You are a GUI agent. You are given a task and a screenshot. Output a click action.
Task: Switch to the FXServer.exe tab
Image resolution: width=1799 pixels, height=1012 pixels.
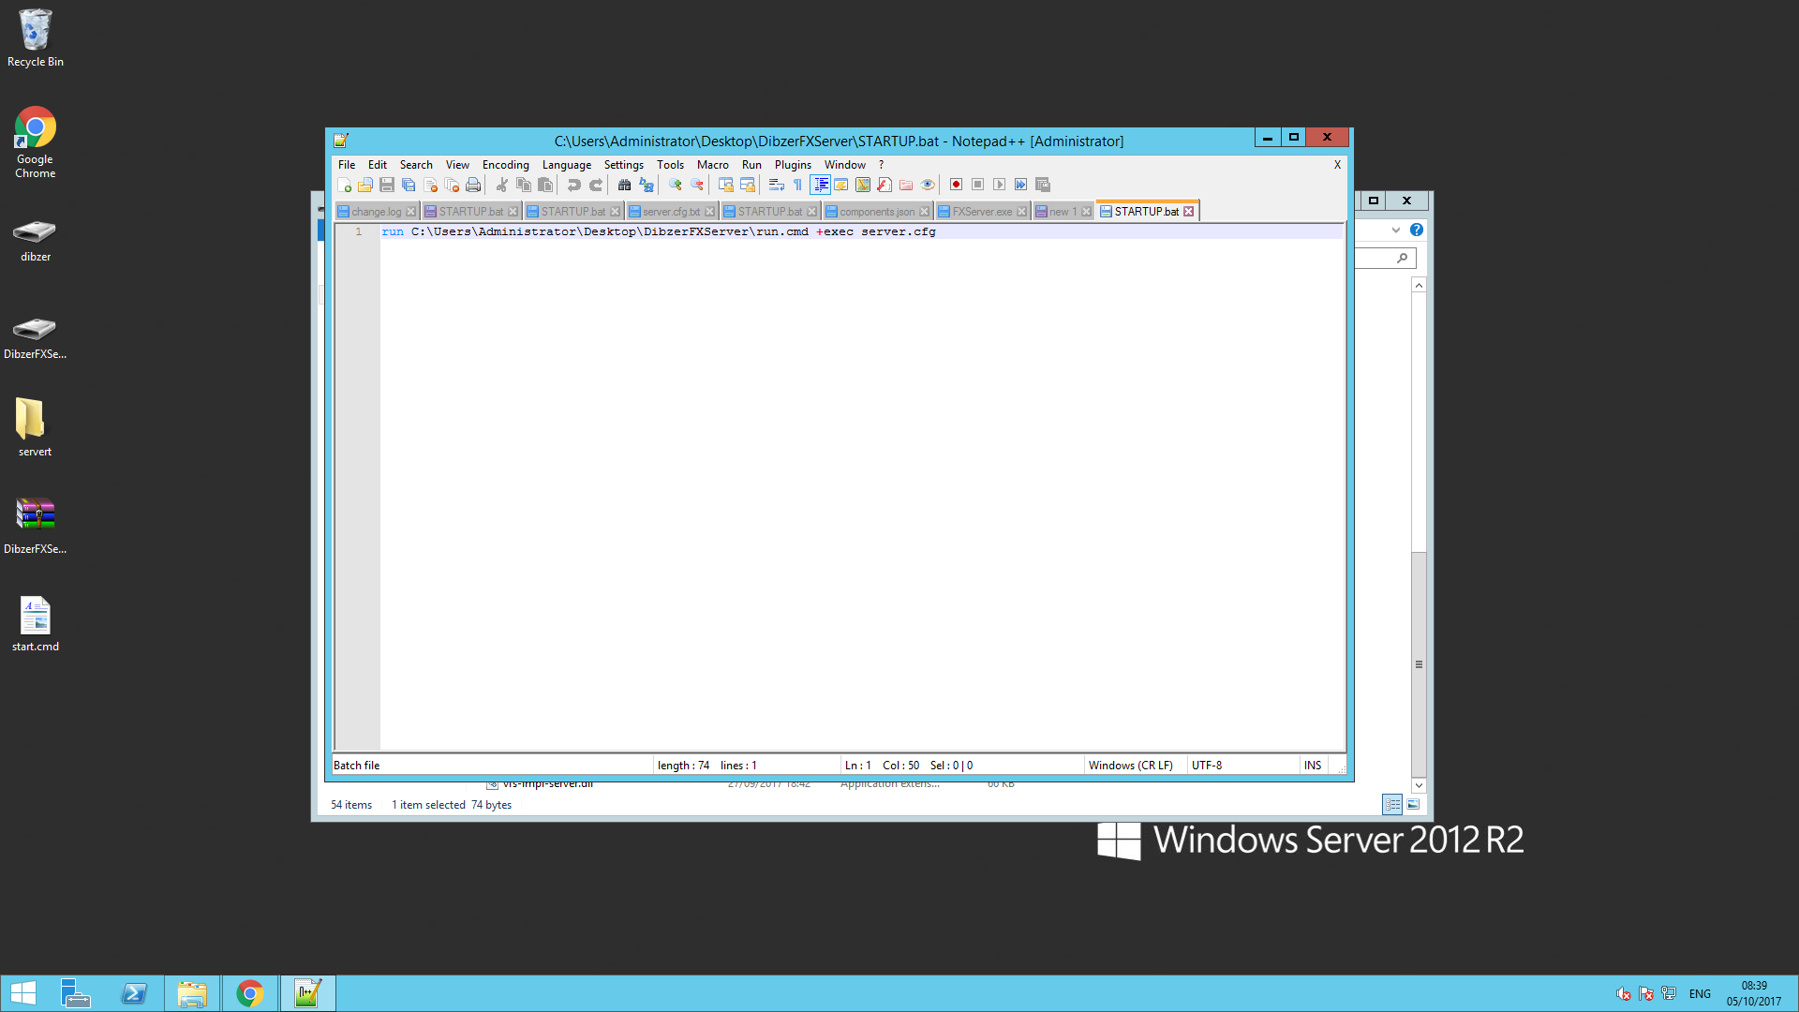pyautogui.click(x=982, y=212)
